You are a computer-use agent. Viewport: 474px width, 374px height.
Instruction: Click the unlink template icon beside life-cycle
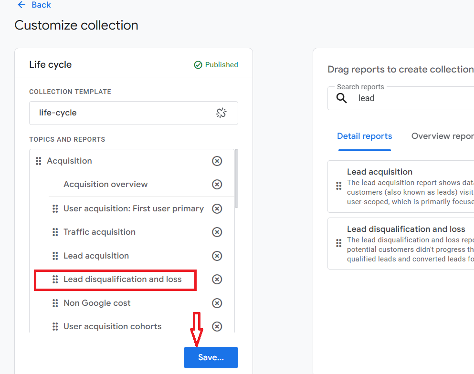(x=221, y=113)
